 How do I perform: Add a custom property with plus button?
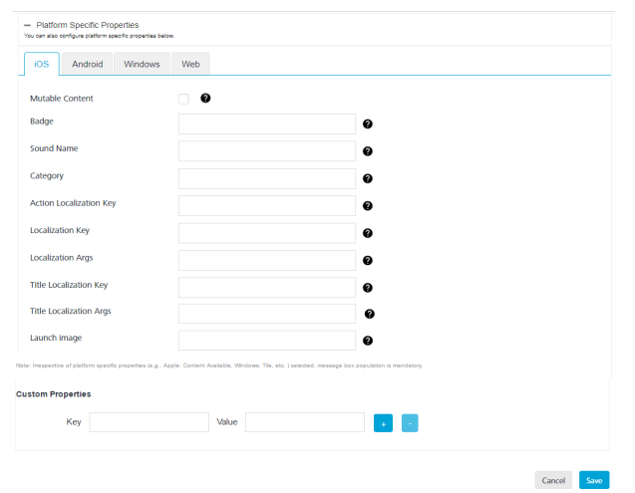click(x=383, y=423)
